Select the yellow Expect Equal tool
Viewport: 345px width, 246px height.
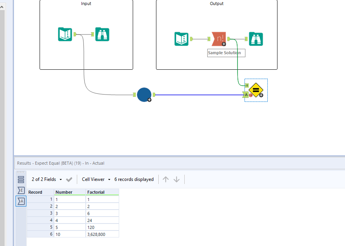[256, 90]
